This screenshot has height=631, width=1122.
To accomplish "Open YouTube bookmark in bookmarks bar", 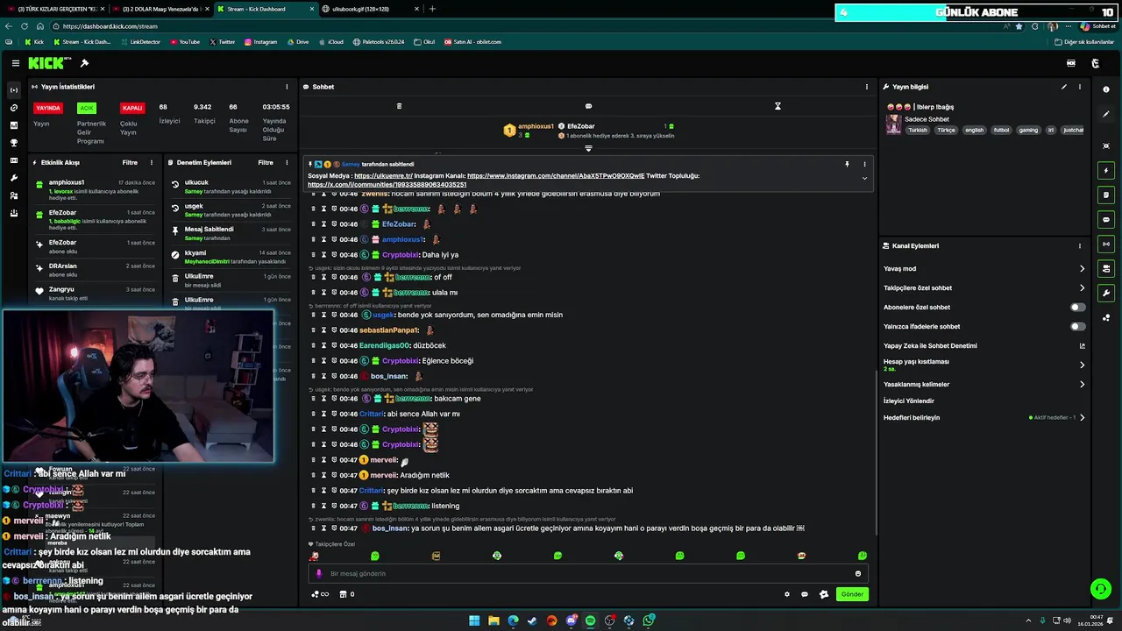I will tap(185, 42).
